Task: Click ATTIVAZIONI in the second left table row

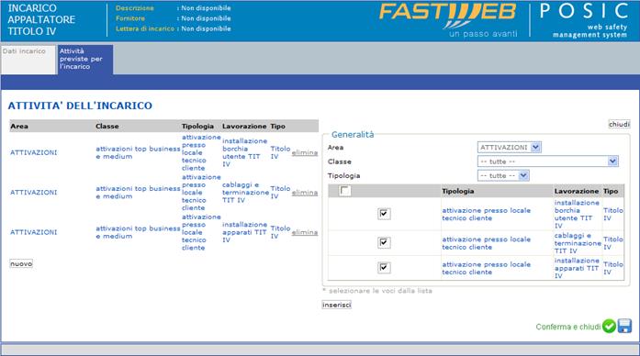Action: tap(33, 193)
